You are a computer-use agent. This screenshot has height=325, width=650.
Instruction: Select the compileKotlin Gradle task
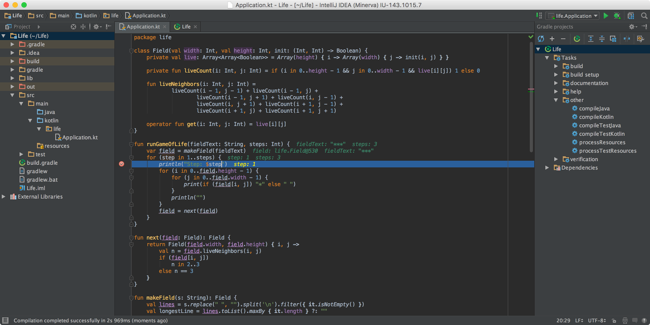click(x=596, y=117)
